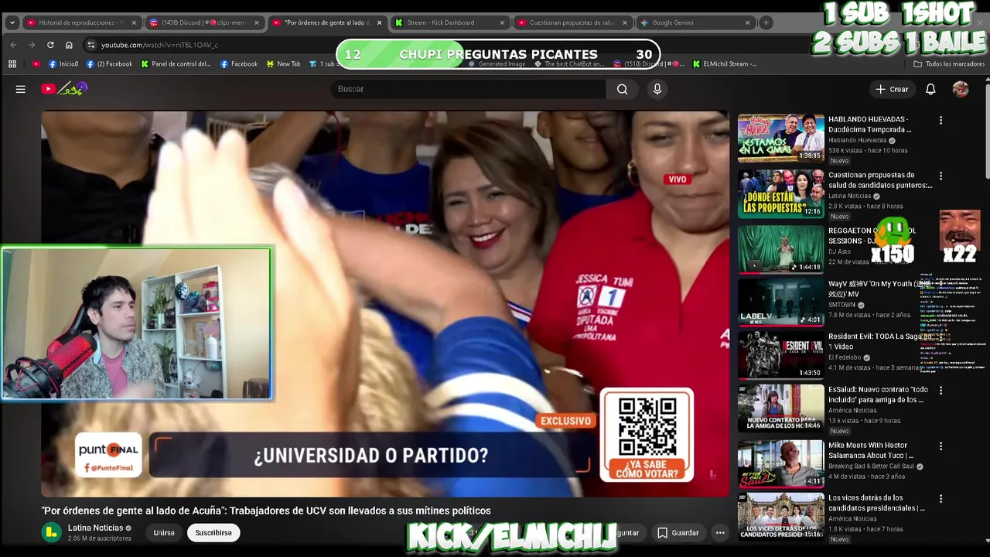The image size is (990, 557).
Task: Open HABLANDO HUEVADAS video thumbnail
Action: [780, 138]
